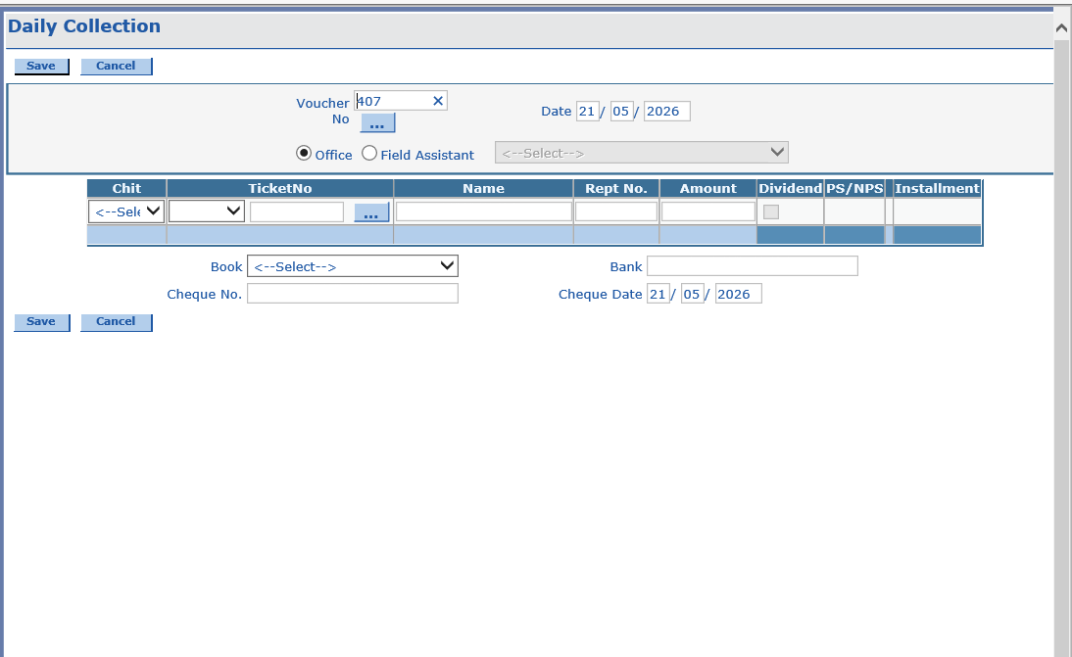The height and width of the screenshot is (657, 1072).
Task: Open the Book select dropdown
Action: point(353,266)
